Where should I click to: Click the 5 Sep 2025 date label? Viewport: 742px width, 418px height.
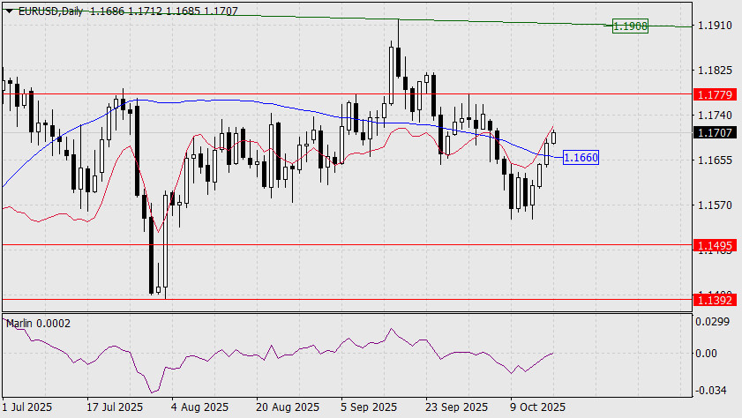click(x=369, y=407)
